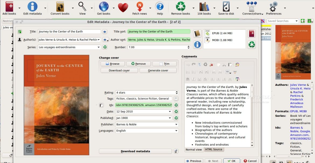Image resolution: width=315 pixels, height=163 pixels.
Task: Toggle bold in comments editor
Action: coord(188,79)
